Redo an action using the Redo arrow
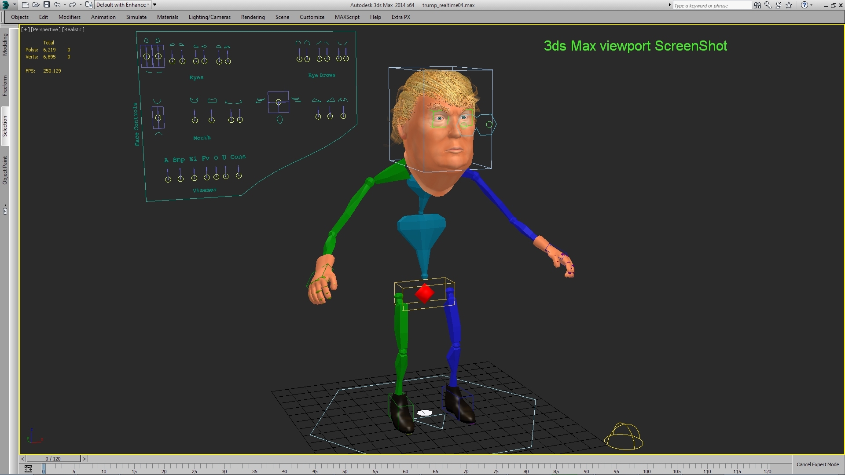This screenshot has width=845, height=475. point(73,5)
